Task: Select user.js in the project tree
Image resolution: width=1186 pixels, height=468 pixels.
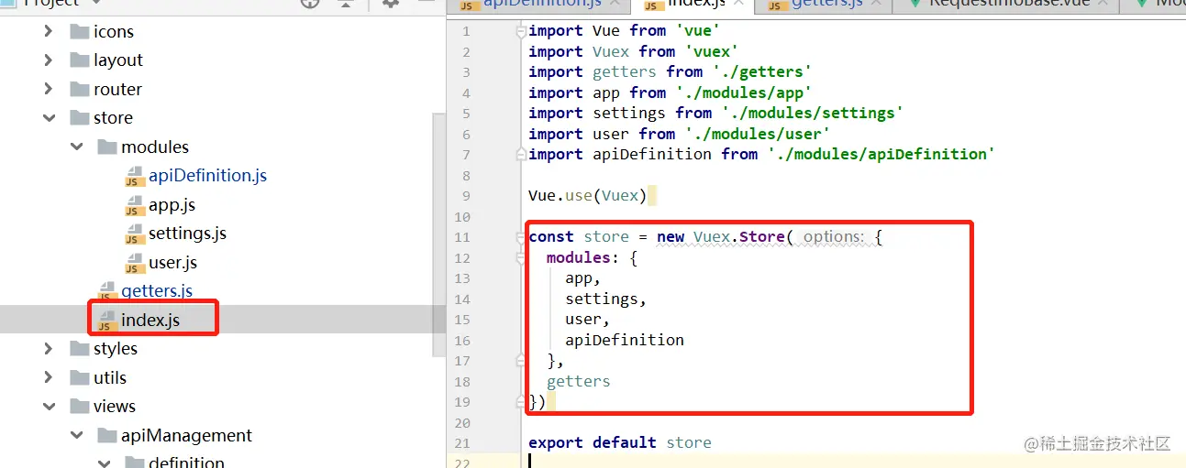Action: point(172,263)
